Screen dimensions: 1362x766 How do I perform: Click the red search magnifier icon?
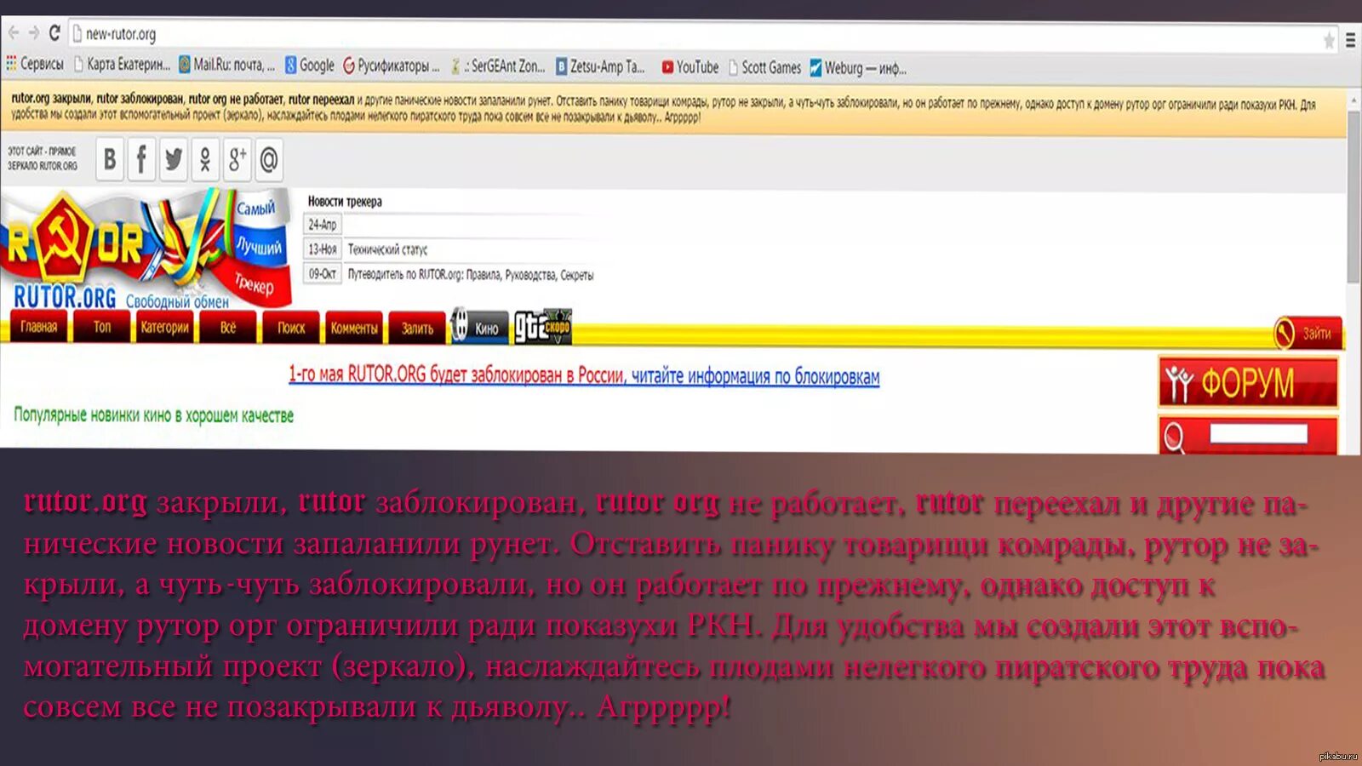(1175, 437)
